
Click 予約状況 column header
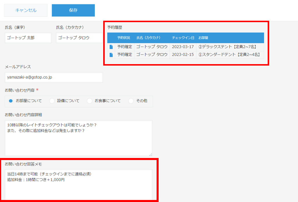(x=124, y=38)
